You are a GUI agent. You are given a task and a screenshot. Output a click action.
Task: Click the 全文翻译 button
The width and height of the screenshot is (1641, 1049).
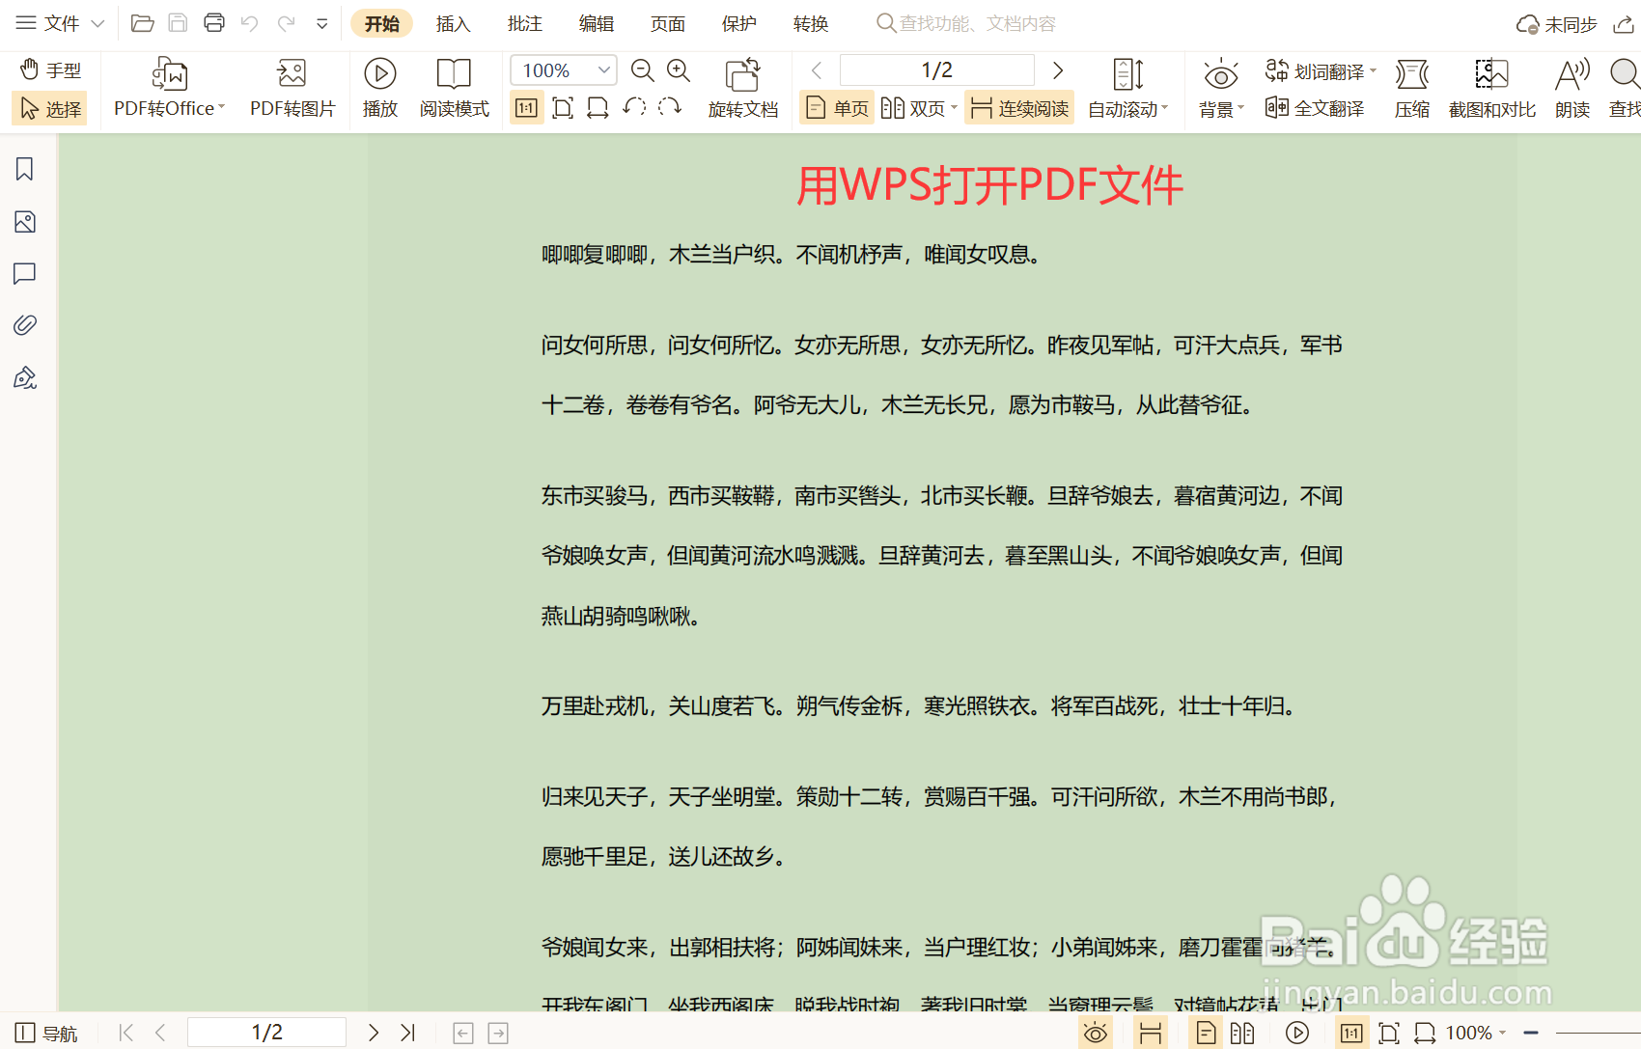[x=1315, y=108]
